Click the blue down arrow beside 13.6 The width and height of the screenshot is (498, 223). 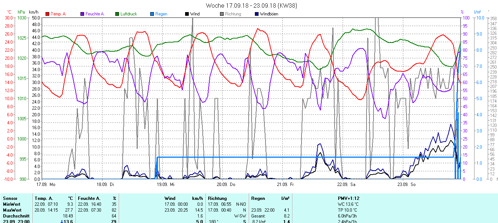pyautogui.click(x=62, y=222)
